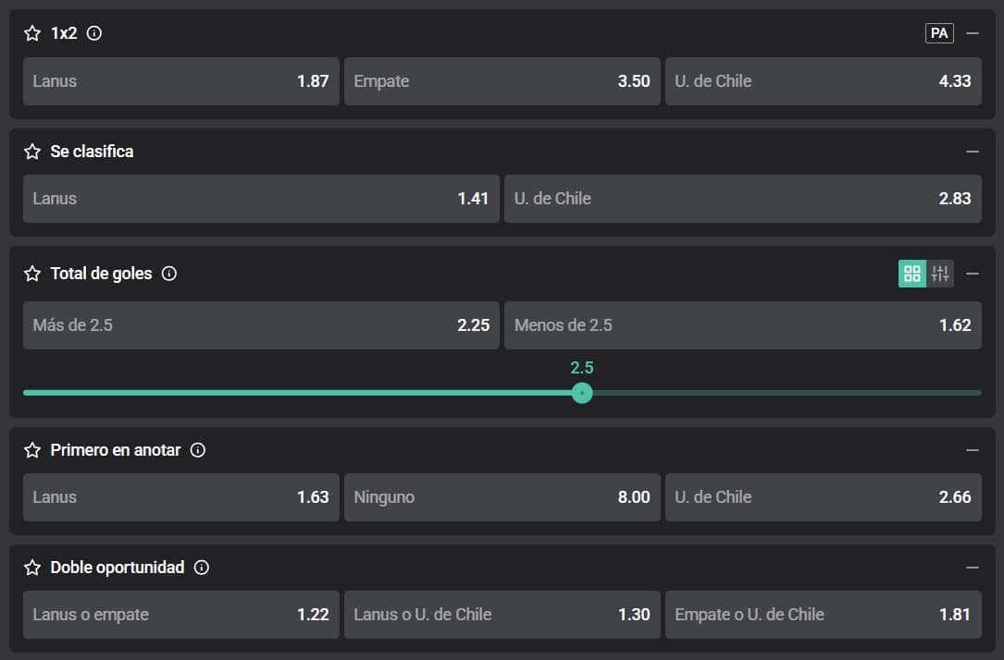Mark Total de goles as favorite
The height and width of the screenshot is (660, 1004).
pyautogui.click(x=32, y=274)
